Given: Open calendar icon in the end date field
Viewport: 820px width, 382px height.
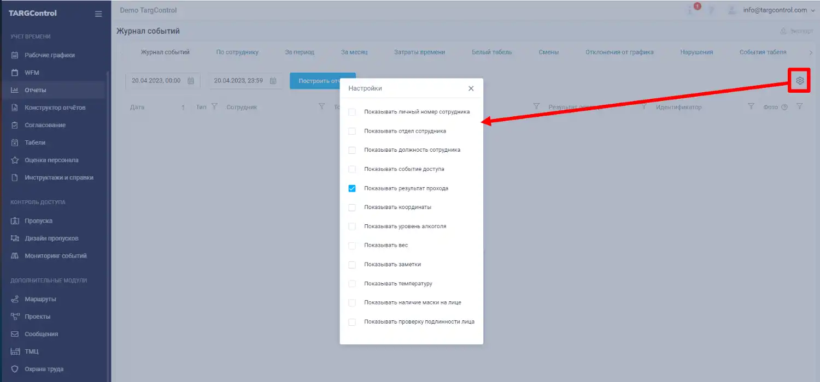Looking at the screenshot, I should [x=273, y=81].
